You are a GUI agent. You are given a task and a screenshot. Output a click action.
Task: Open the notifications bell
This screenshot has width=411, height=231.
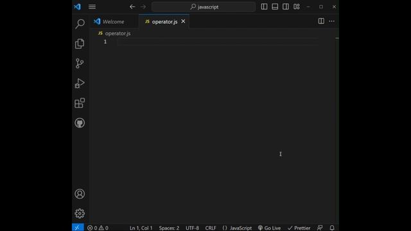332,228
